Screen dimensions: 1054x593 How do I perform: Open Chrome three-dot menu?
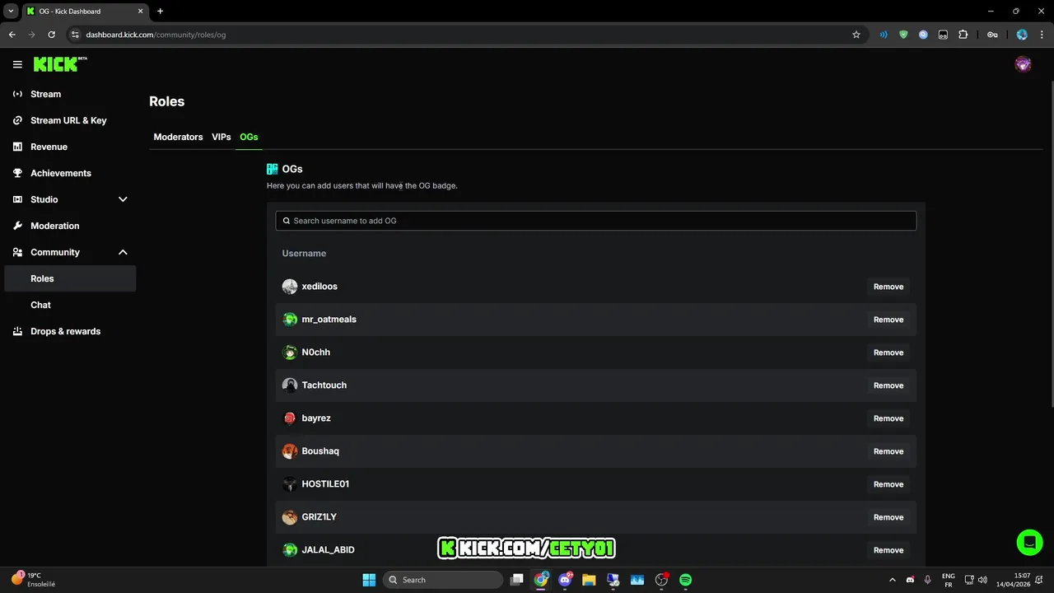pos(1041,35)
